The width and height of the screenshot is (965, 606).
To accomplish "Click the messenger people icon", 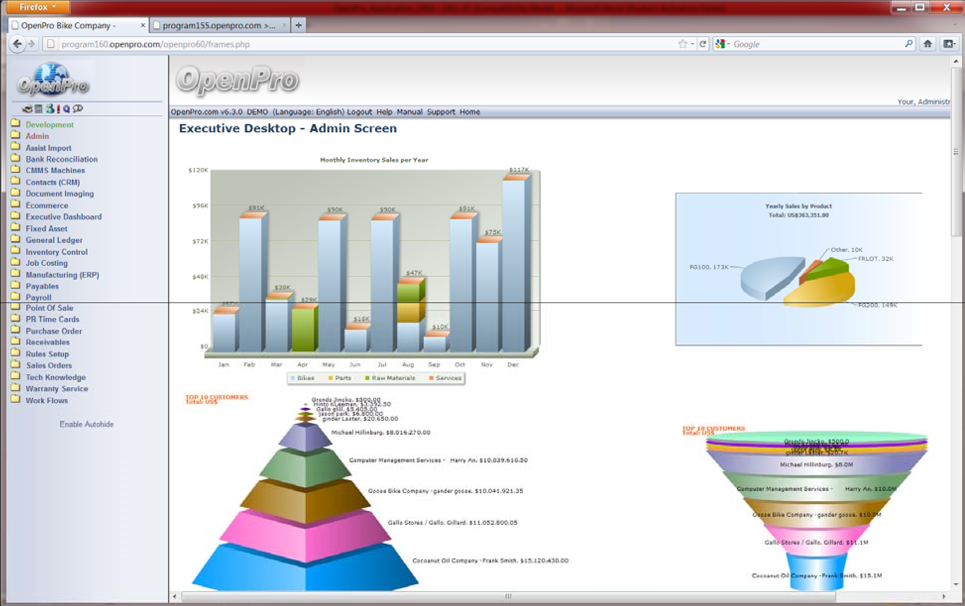I will 50,109.
